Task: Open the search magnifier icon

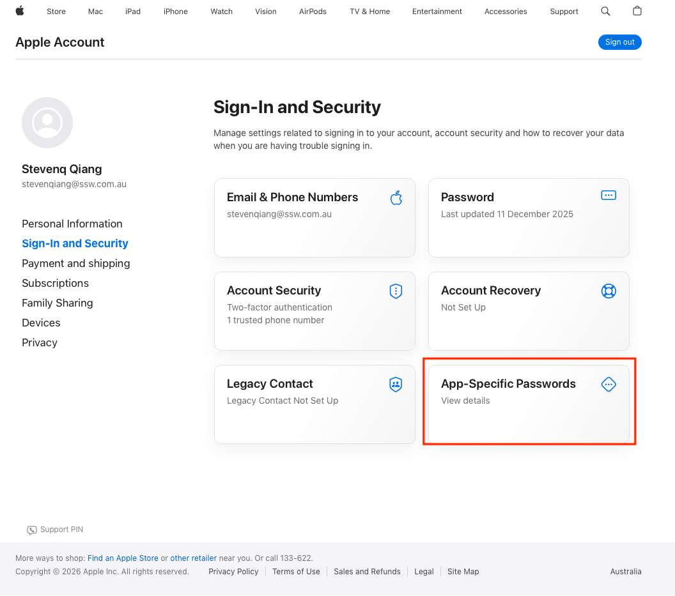Action: 605,11
